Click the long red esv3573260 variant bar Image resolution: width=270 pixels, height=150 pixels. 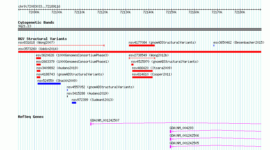tap(140, 52)
